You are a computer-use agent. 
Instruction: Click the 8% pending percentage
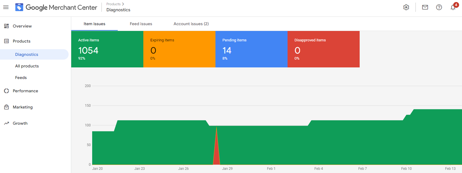pyautogui.click(x=225, y=58)
